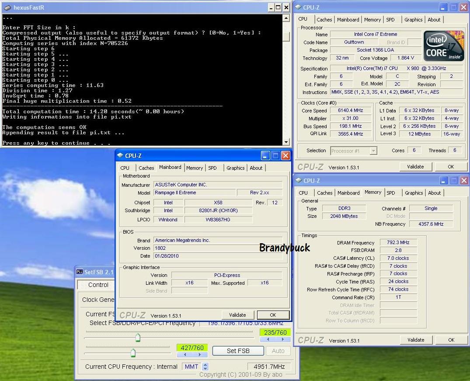
Task: Select Mainboard tab in Memory CPU-Z window
Action: coord(348,193)
